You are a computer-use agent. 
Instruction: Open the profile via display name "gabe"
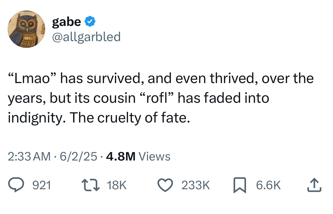tap(67, 22)
